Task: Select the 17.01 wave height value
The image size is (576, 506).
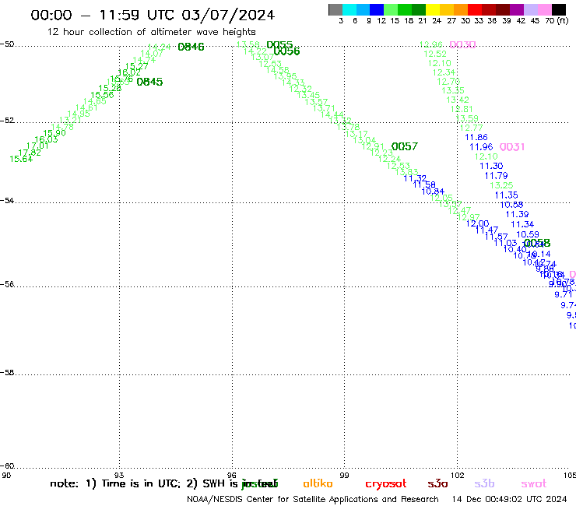Action: [37, 146]
